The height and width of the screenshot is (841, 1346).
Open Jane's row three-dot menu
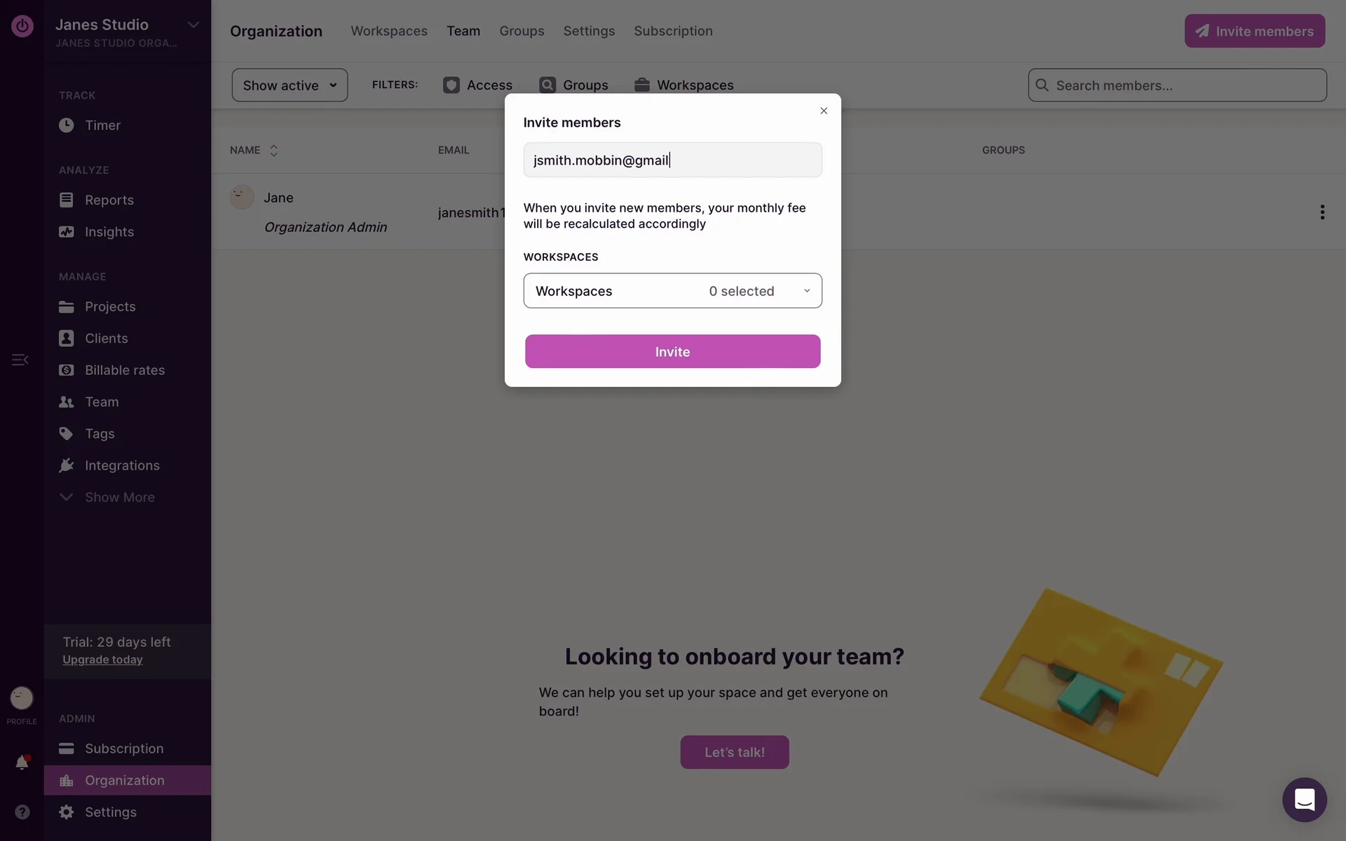pos(1322,212)
